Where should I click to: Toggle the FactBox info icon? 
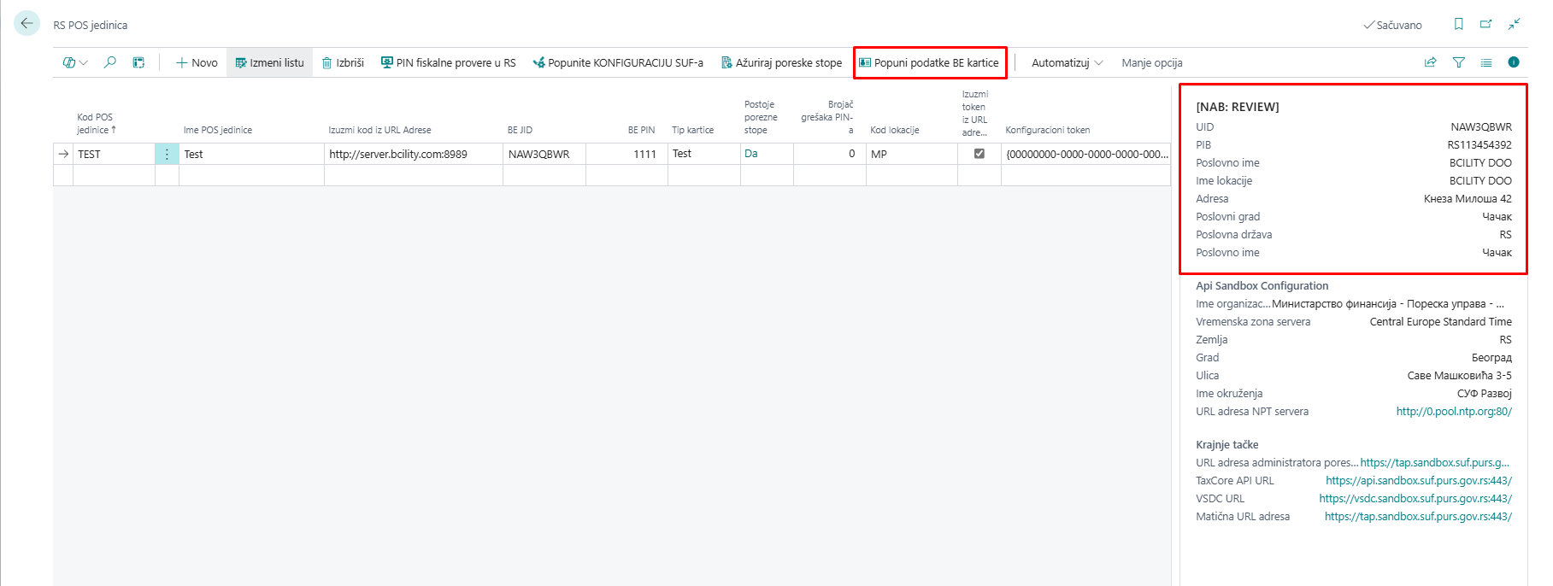pyautogui.click(x=1513, y=62)
